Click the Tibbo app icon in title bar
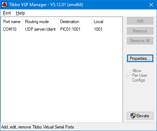The image size is (157, 131). [x=5, y=5]
